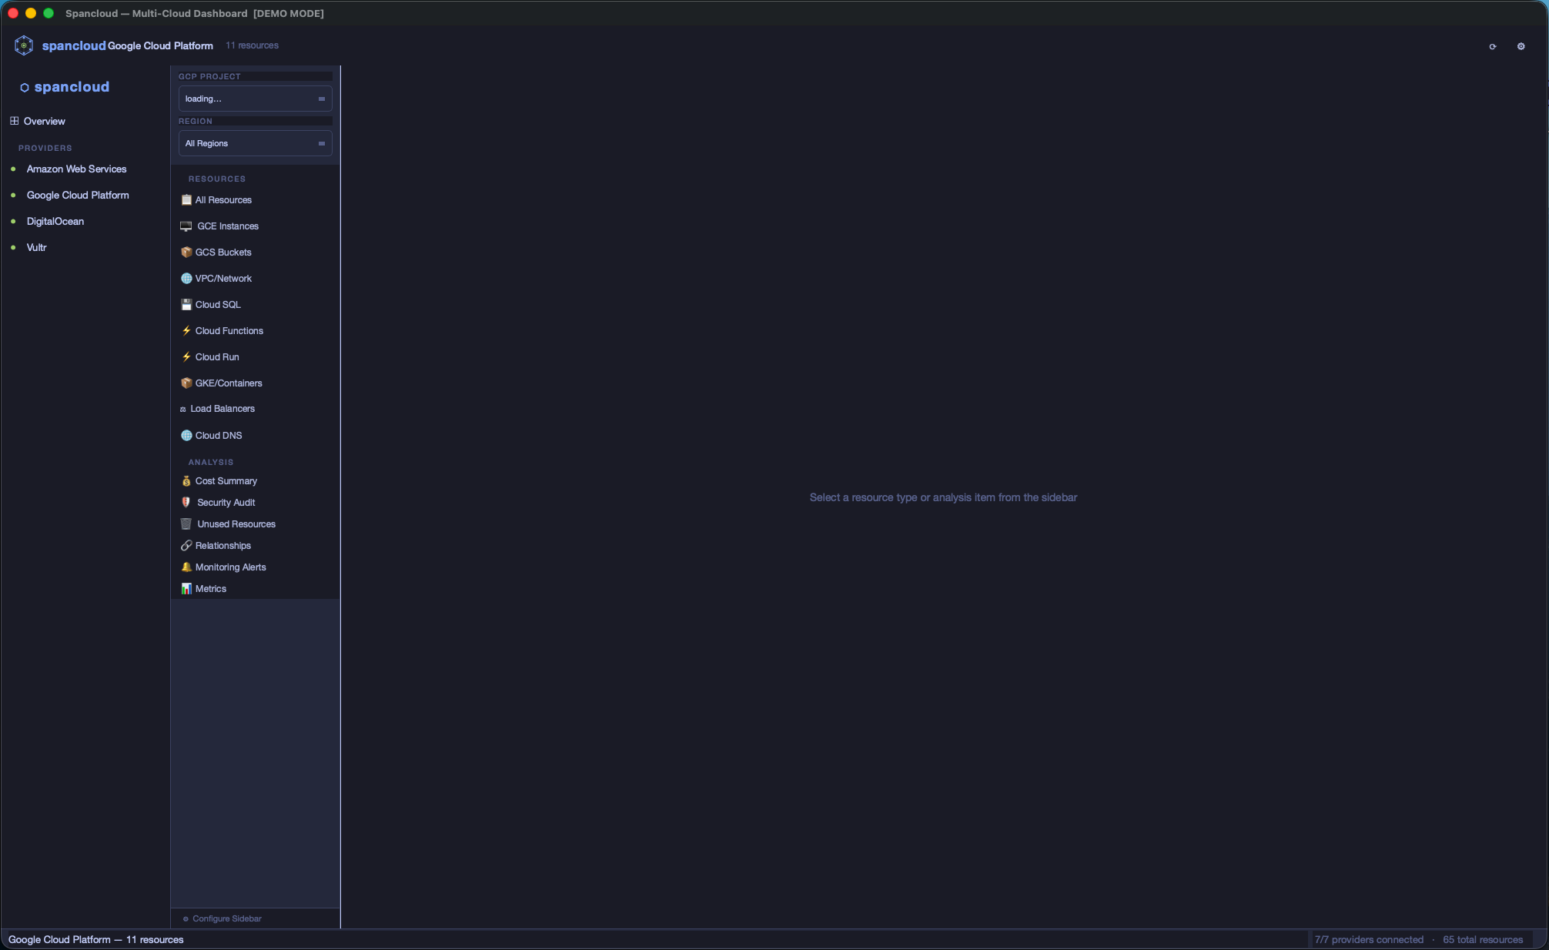Open Metrics analysis label
The height and width of the screenshot is (950, 1549).
[211, 589]
